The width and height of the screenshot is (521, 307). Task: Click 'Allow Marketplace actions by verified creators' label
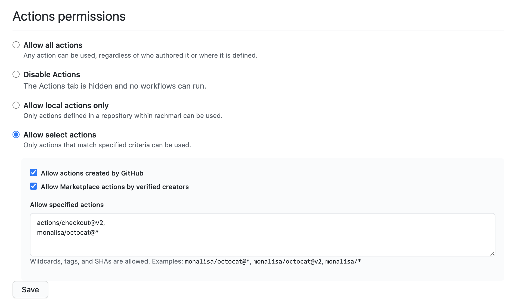[115, 187]
